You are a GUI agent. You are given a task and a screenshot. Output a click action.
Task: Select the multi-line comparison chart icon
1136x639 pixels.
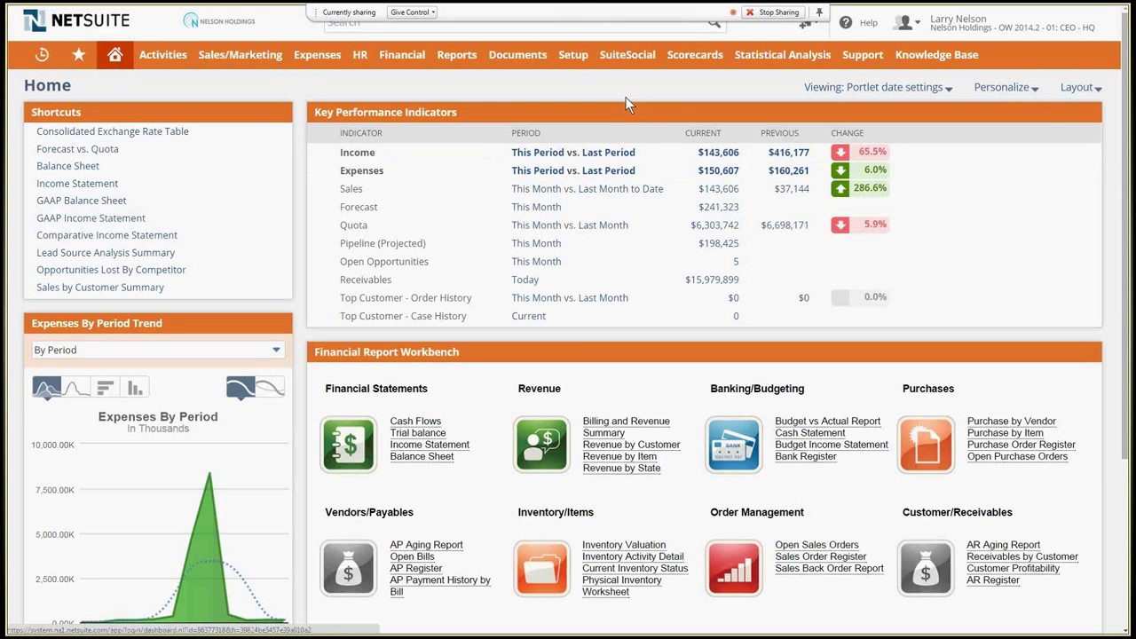[271, 387]
